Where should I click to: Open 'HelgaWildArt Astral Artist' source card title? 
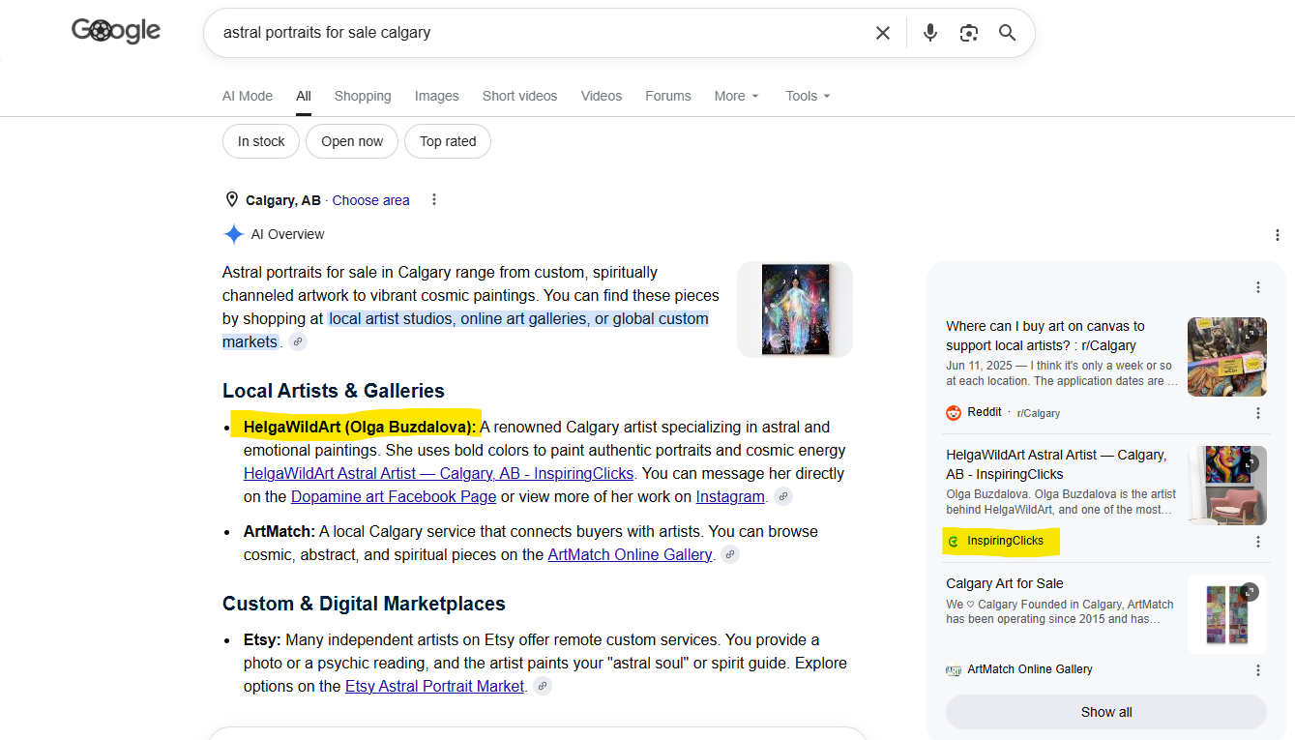coord(1056,464)
